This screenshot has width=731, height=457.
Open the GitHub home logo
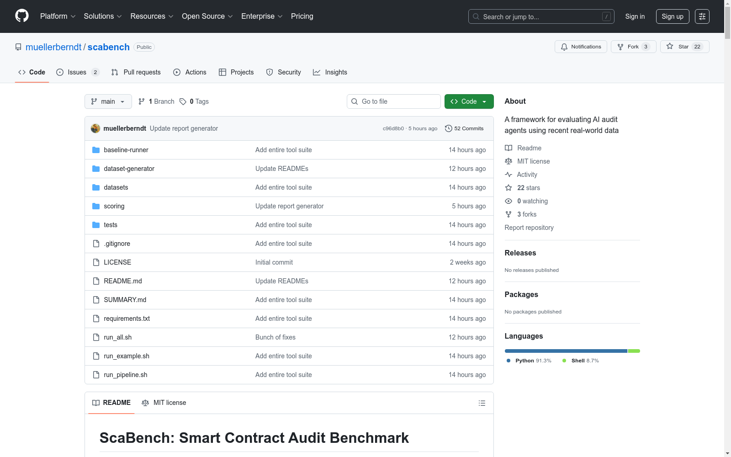tap(21, 16)
